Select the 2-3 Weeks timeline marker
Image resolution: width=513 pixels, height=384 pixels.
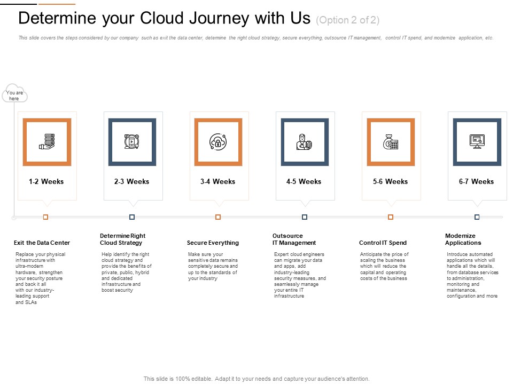132,217
